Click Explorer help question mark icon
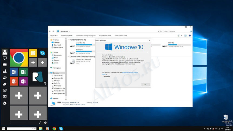The height and width of the screenshot is (131, 233). click(190, 35)
